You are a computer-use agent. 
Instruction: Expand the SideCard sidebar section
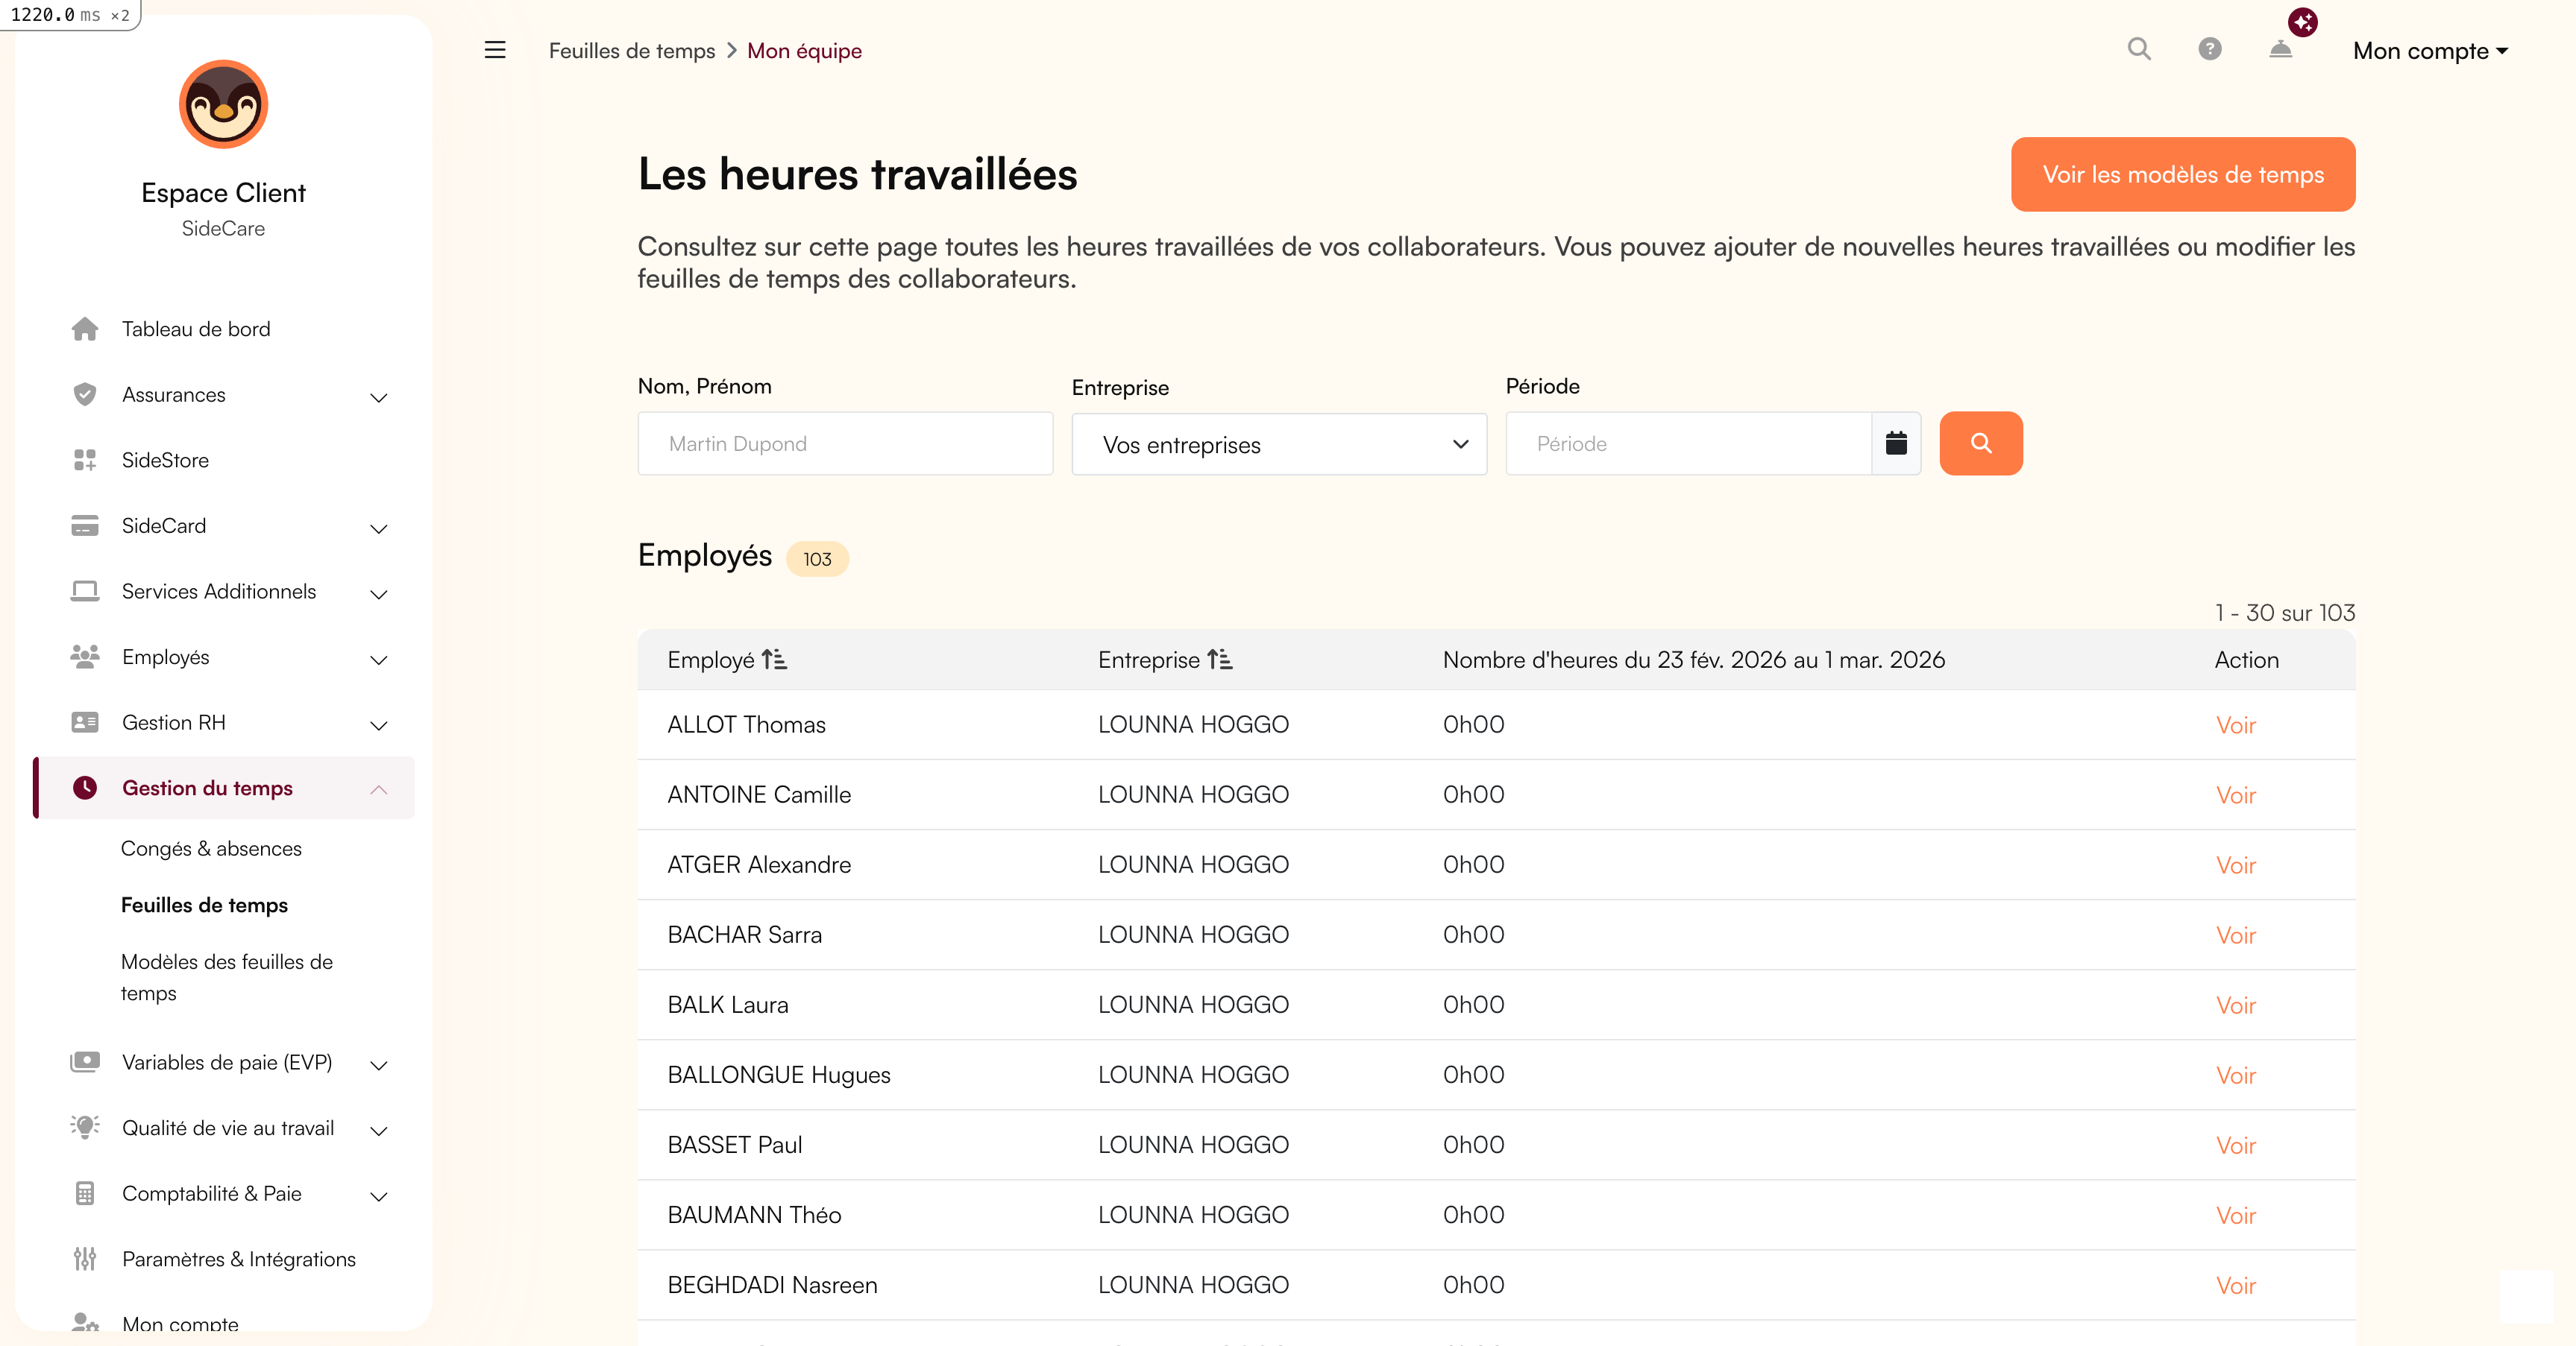[x=378, y=528]
